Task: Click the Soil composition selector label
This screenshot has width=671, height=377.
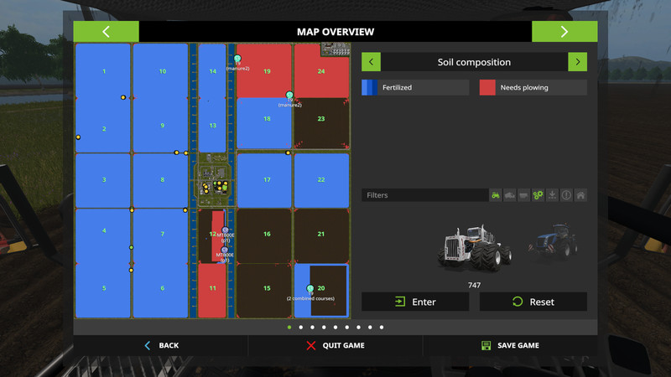Action: [474, 62]
